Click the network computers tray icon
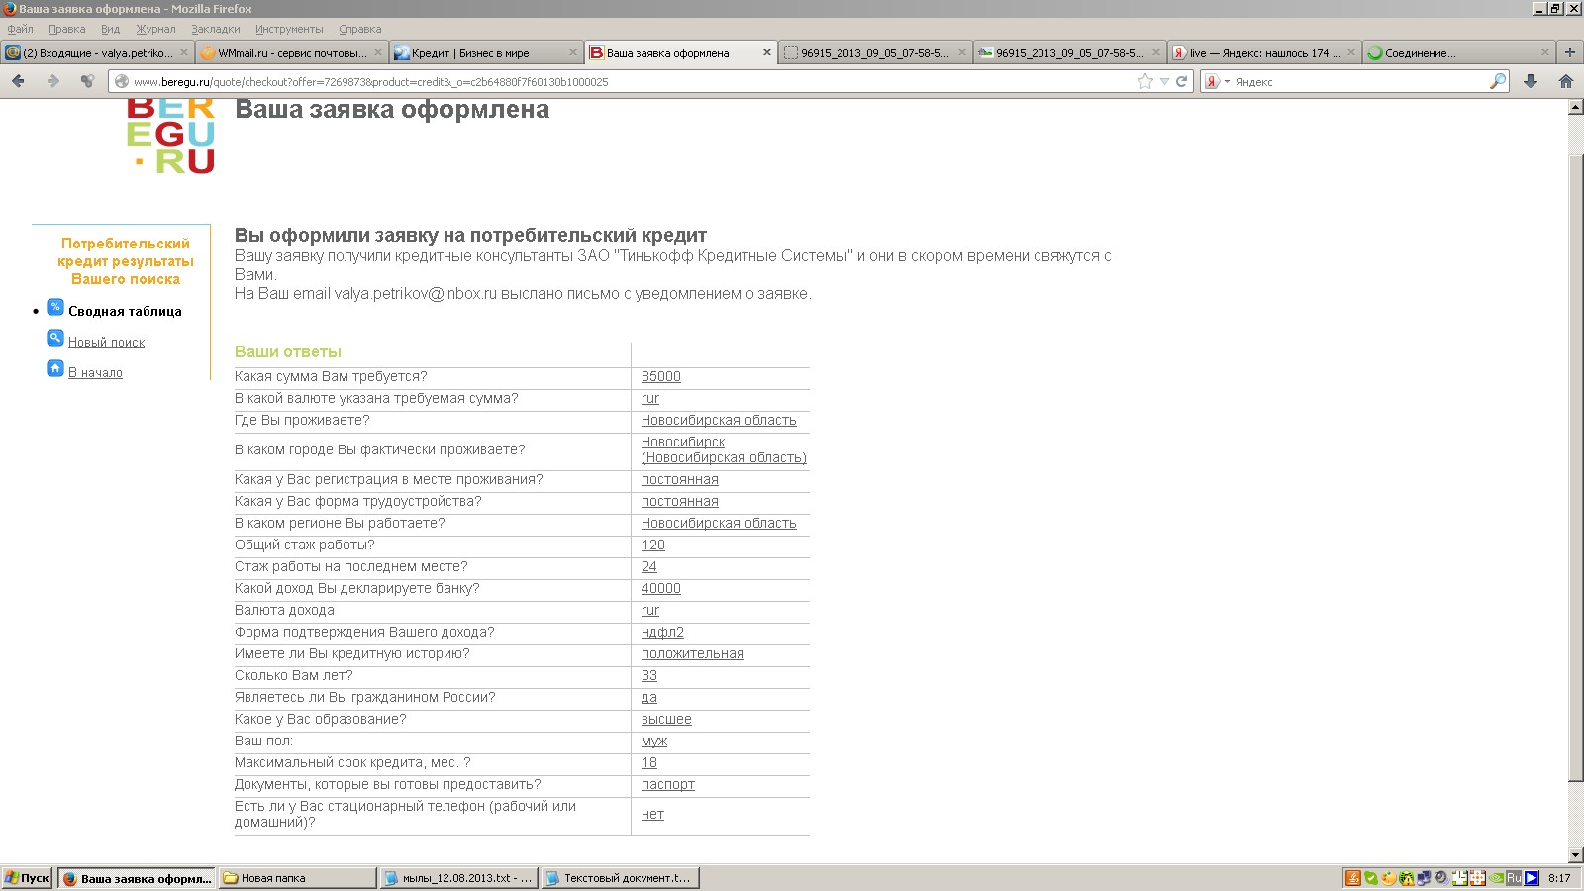 [1424, 878]
